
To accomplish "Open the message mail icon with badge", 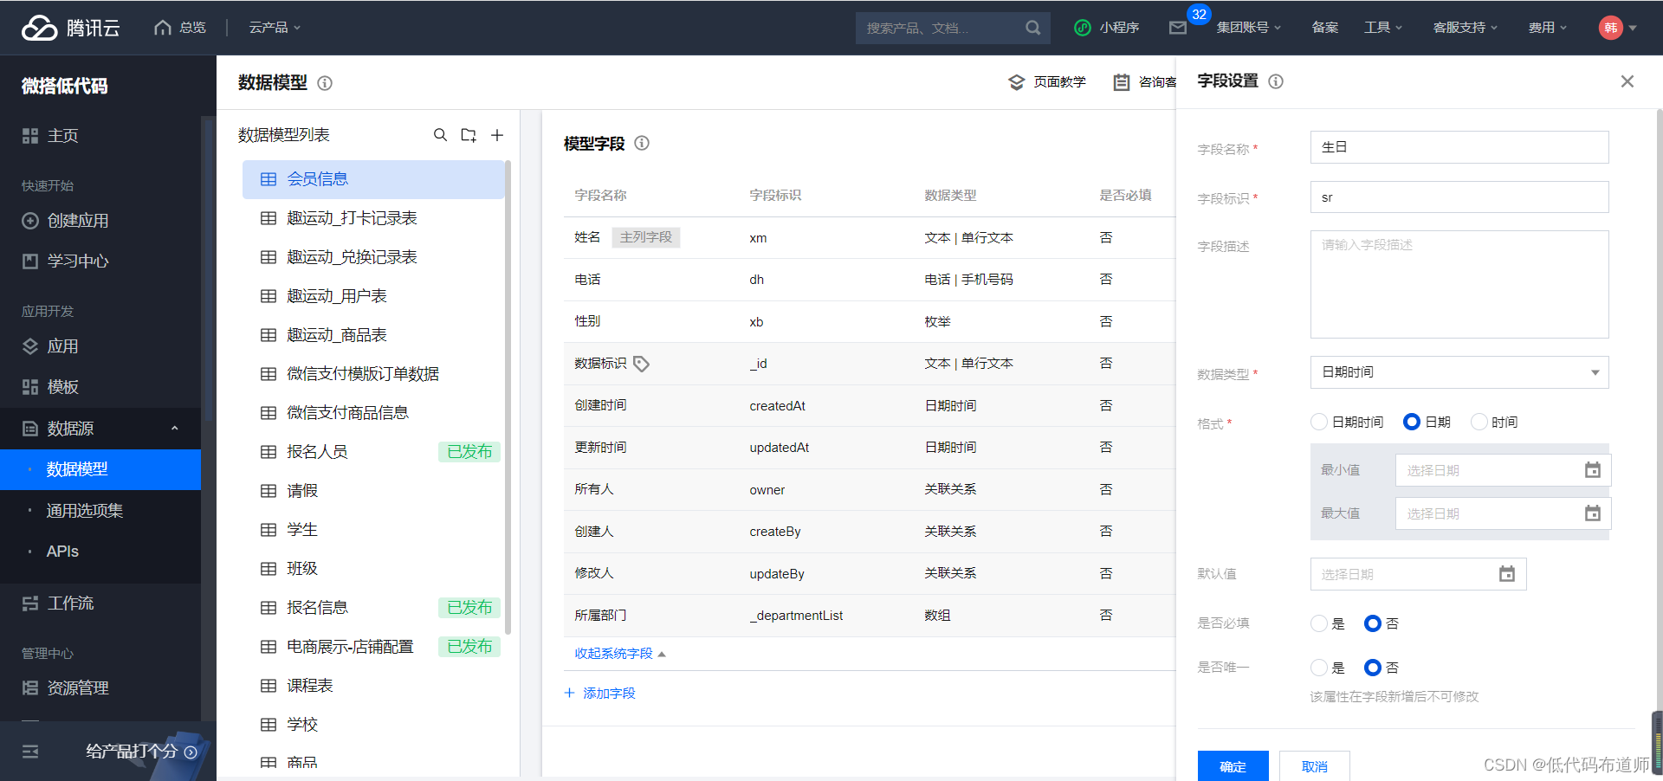I will click(1178, 28).
